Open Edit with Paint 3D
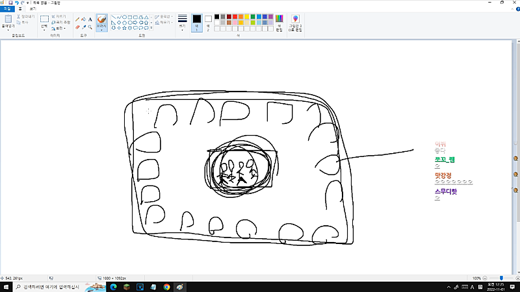 (295, 23)
